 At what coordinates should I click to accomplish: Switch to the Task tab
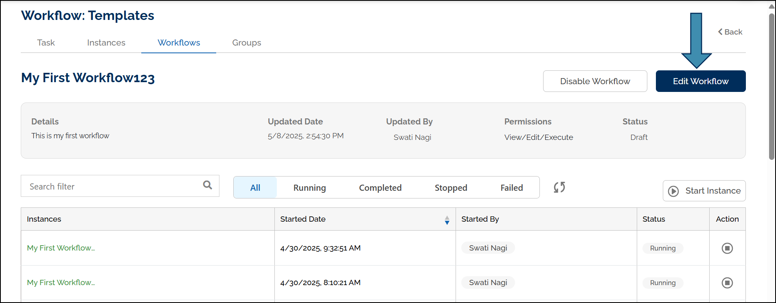[46, 43]
